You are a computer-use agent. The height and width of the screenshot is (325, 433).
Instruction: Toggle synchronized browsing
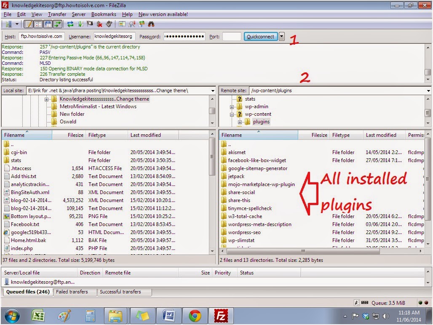coord(142,23)
